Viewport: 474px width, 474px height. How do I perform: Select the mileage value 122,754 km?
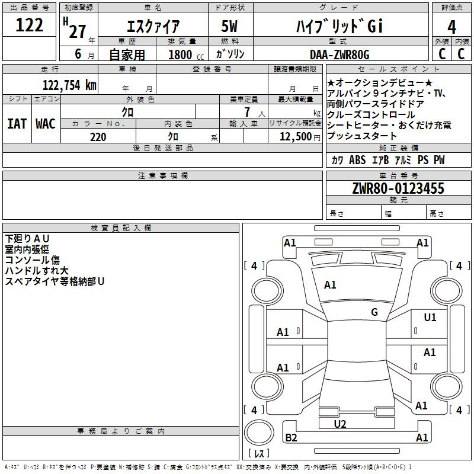pyautogui.click(x=69, y=85)
